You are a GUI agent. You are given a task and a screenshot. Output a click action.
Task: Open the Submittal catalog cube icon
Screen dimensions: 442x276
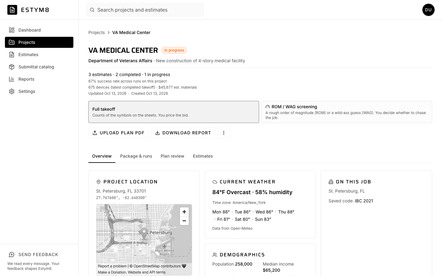coord(12,67)
